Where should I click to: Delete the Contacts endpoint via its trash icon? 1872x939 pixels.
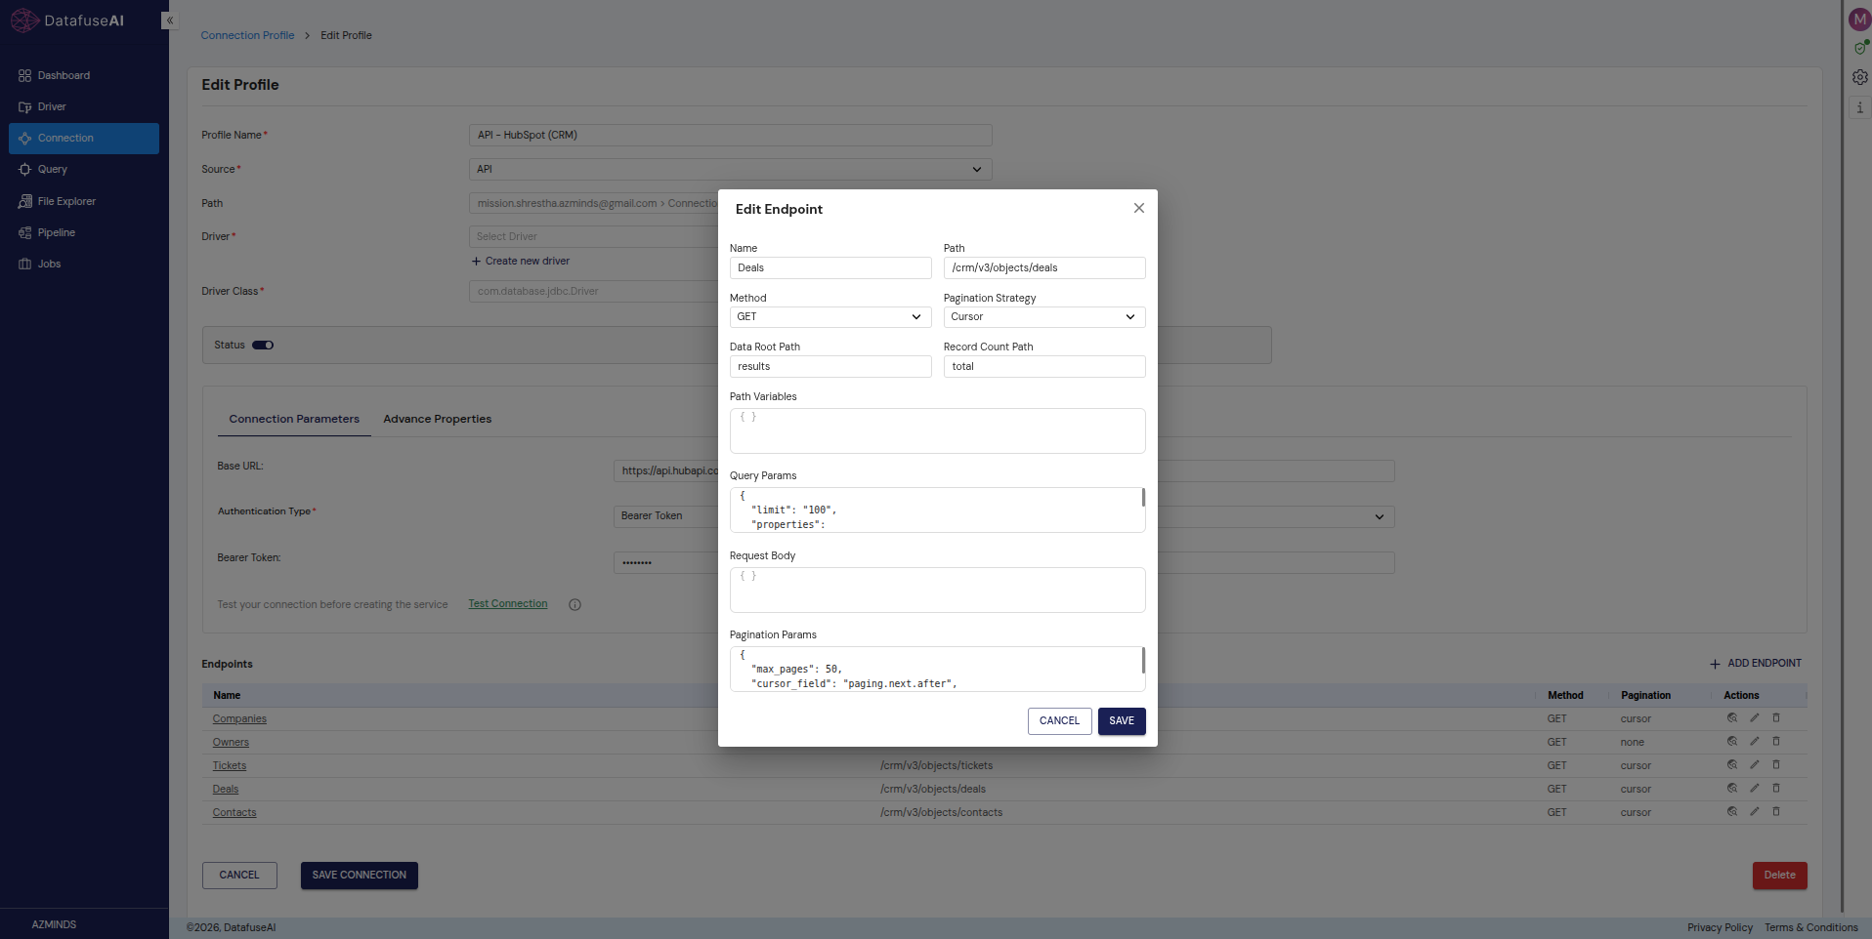point(1776,812)
